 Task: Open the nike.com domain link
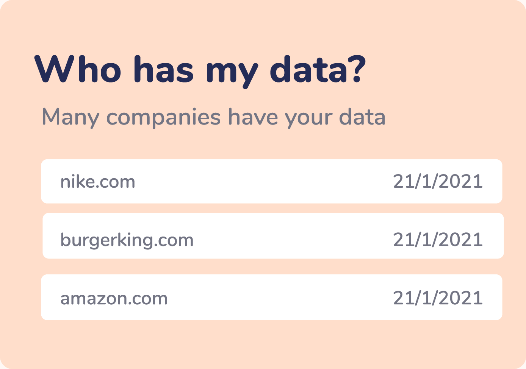click(98, 182)
